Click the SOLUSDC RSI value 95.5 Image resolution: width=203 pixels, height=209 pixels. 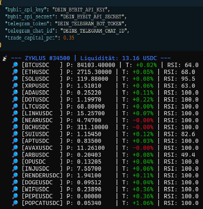pyautogui.click(x=188, y=79)
